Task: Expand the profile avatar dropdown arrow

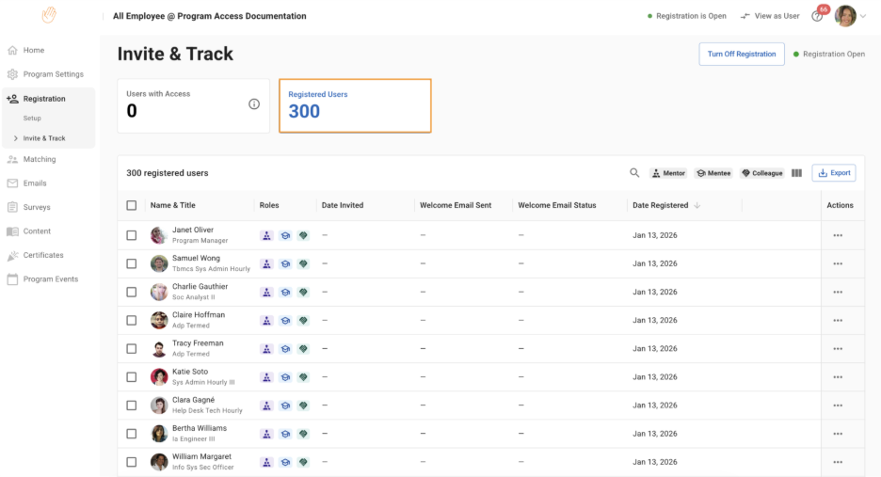Action: [863, 16]
